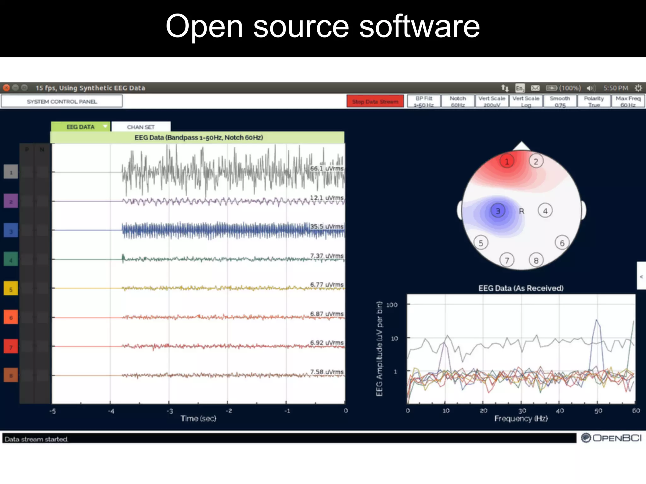The image size is (646, 484).
Task: Click the Smooth 0.75 setting button
Action: click(x=560, y=101)
